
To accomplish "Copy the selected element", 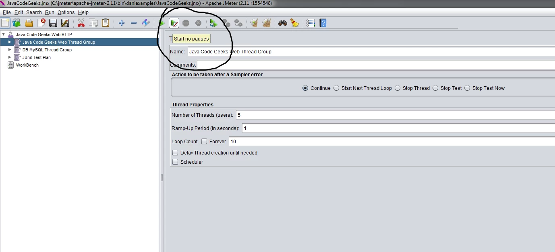I will (x=93, y=23).
